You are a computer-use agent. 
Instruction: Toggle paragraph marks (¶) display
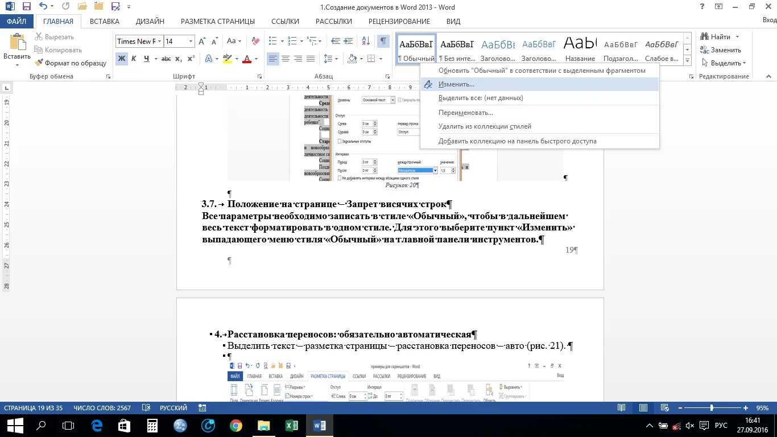point(383,42)
